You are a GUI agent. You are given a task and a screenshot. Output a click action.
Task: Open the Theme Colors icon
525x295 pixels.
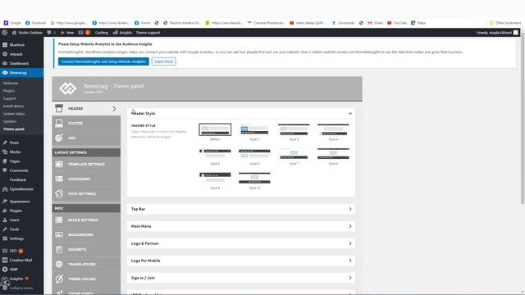[59, 279]
